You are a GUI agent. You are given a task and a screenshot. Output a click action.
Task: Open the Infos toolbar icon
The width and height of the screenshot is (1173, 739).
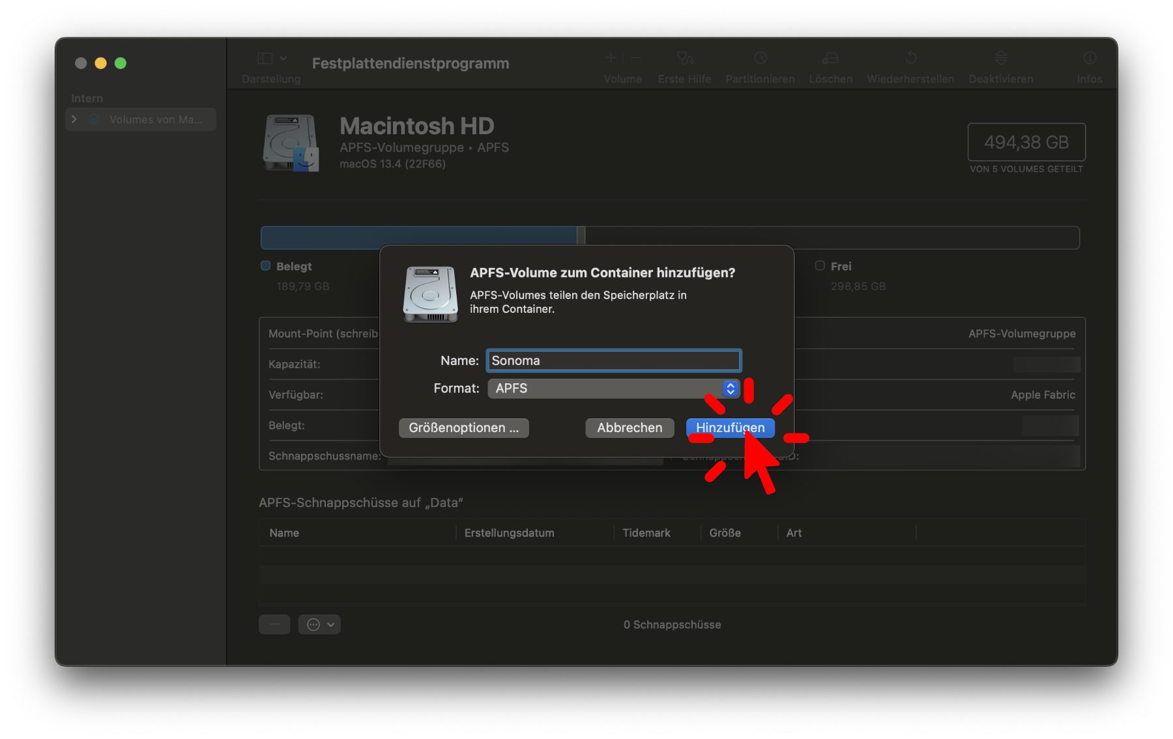coord(1089,59)
